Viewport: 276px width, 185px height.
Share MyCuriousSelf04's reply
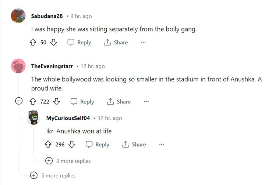pos(134,145)
